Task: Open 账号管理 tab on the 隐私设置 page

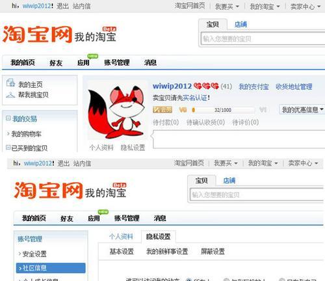Action: point(127,218)
